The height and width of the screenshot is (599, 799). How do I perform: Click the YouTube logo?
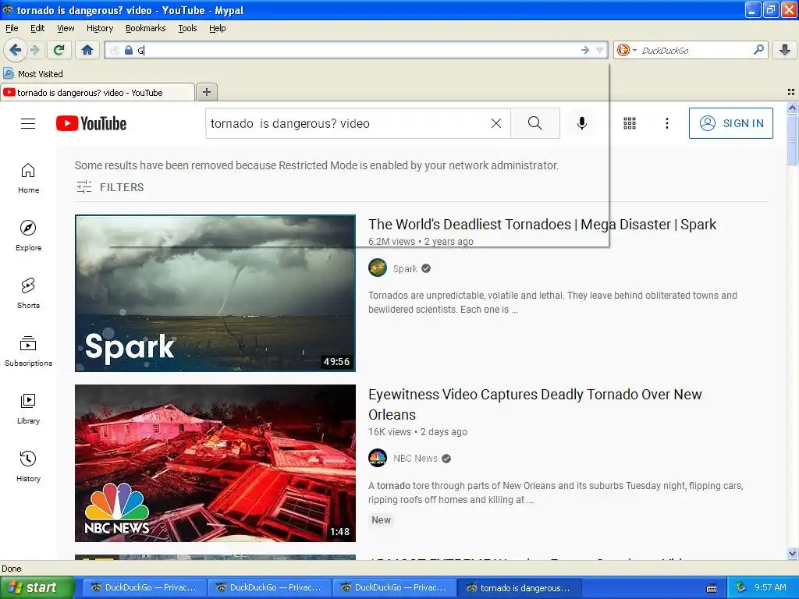(x=91, y=123)
